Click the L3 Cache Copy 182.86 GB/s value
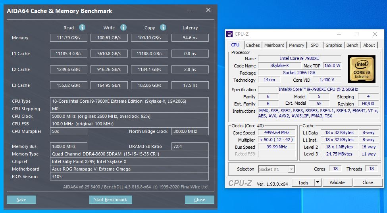The height and width of the screenshot is (213, 387). click(x=150, y=85)
